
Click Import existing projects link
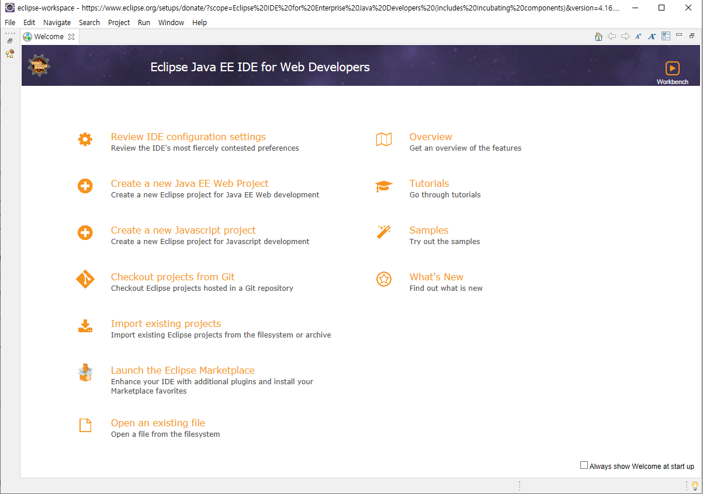coord(166,323)
